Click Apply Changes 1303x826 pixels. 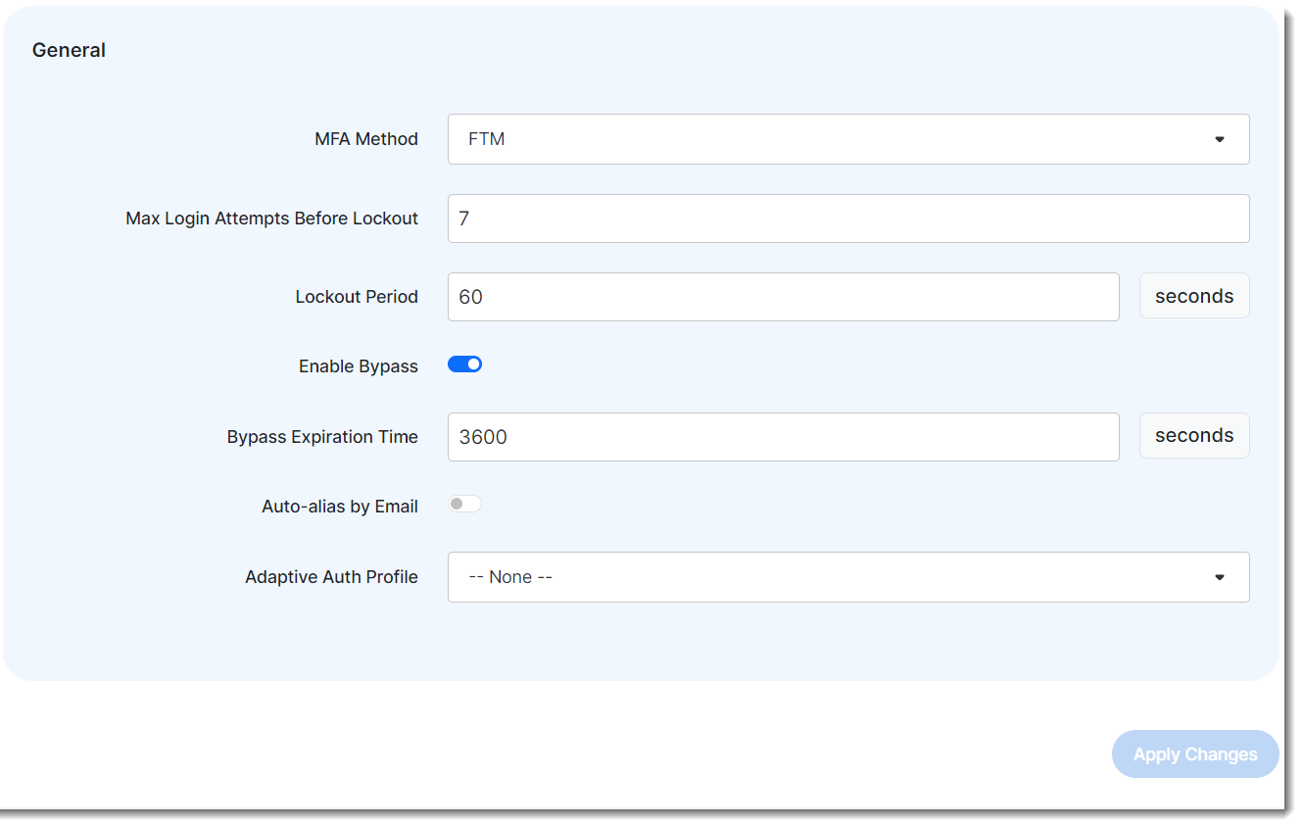point(1195,753)
